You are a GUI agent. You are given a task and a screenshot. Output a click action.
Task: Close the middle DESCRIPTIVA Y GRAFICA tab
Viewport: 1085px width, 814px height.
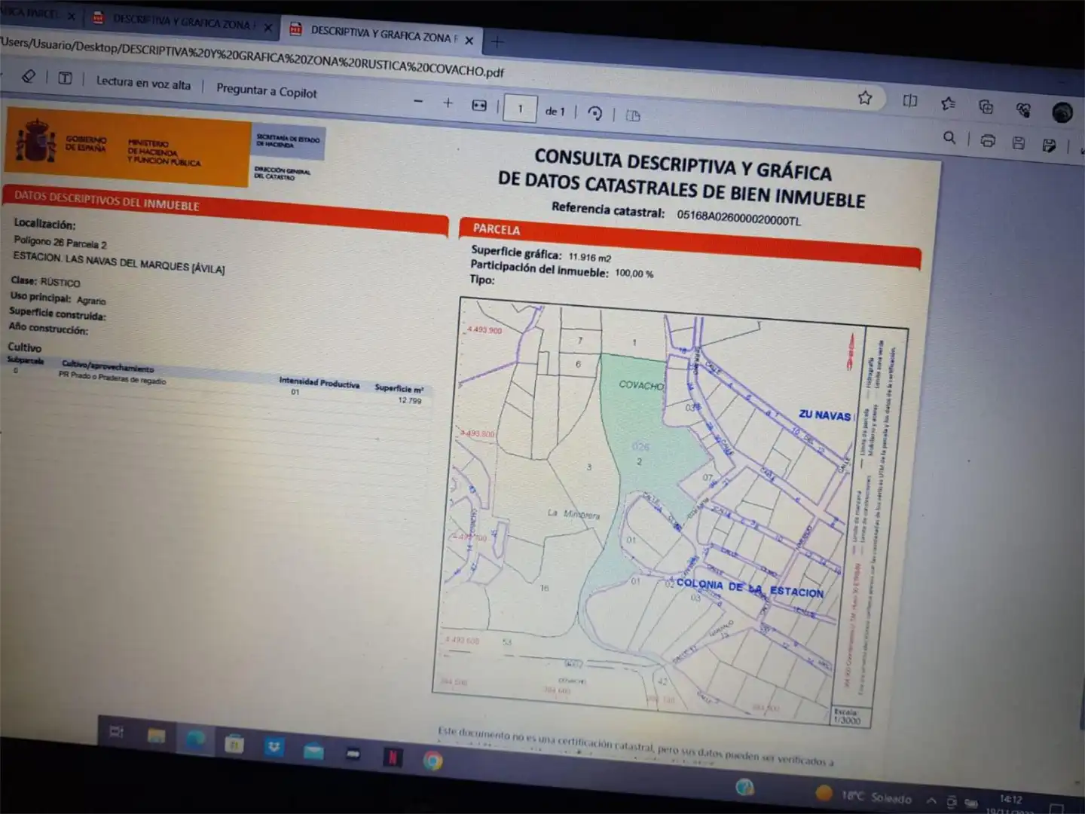267,27
